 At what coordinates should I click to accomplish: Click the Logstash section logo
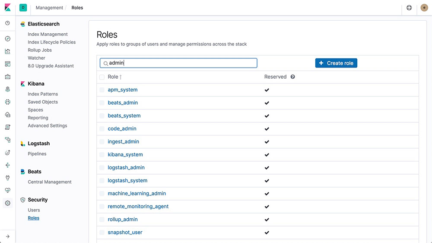[x=23, y=144]
